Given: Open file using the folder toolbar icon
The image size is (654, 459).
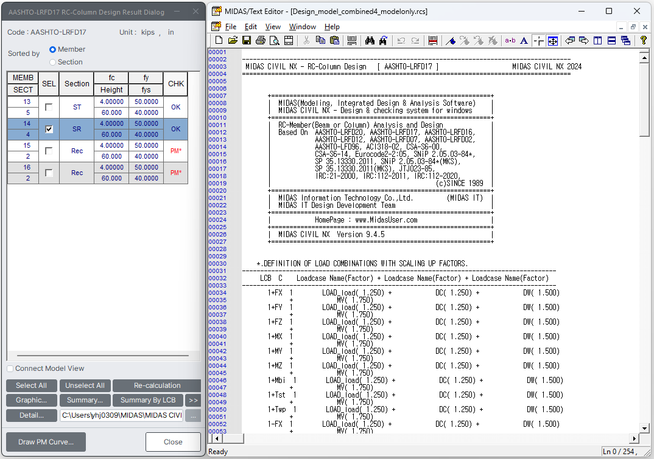Looking at the screenshot, I should tap(233, 40).
